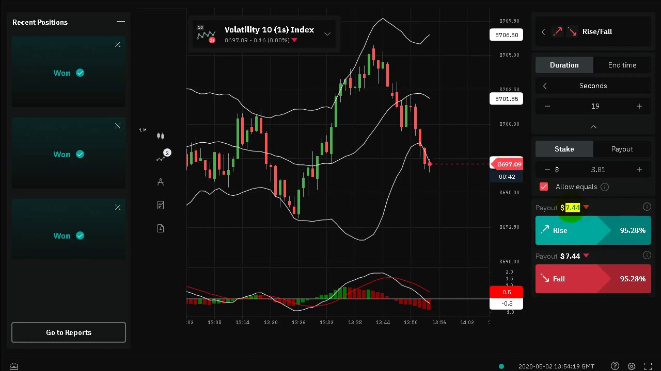This screenshot has height=371, width=661.
Task: Select the Stake amount option
Action: 564,149
